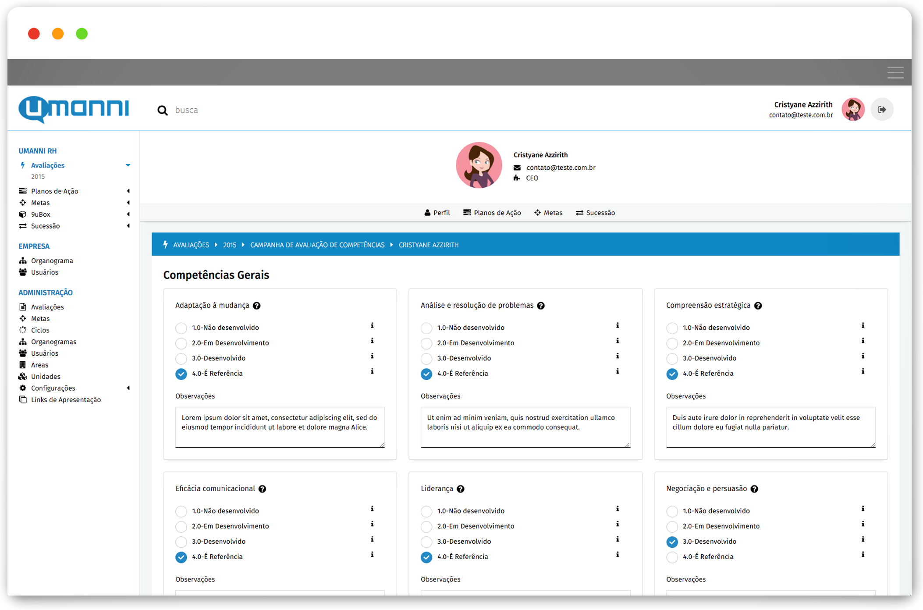Expand the Configurações sidebar submenu
Image resolution: width=923 pixels, height=610 pixels.
pyautogui.click(x=128, y=388)
